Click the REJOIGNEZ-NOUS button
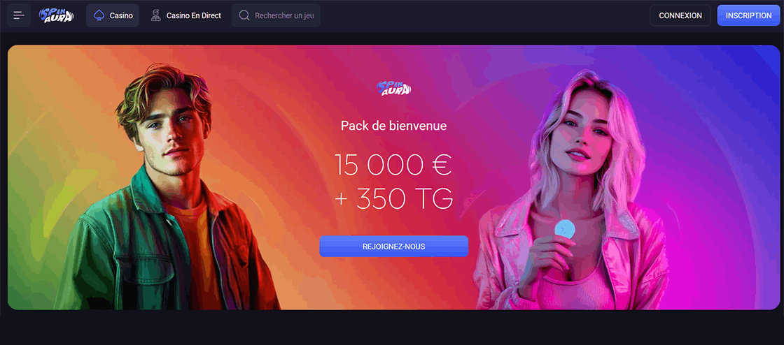This screenshot has width=784, height=345. 394,247
